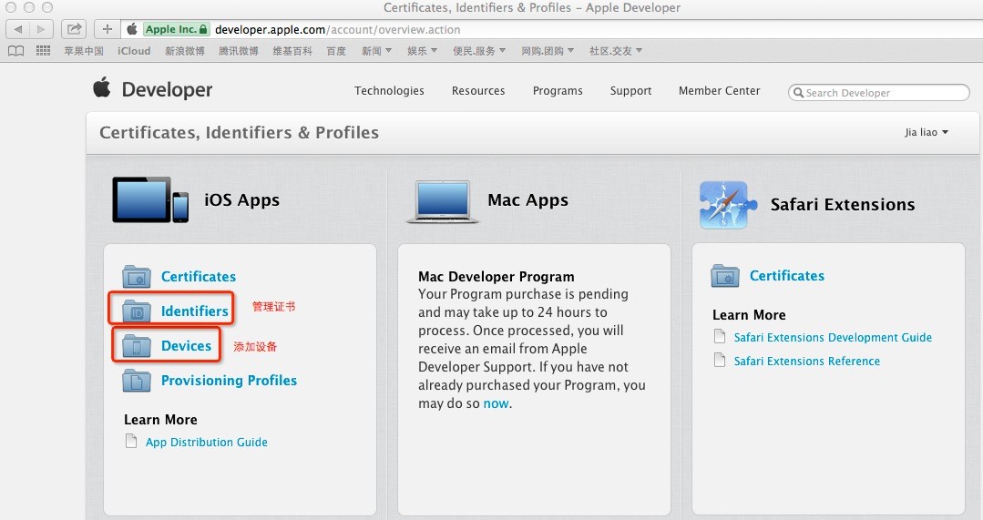Click the Apple logo next to Developer
This screenshot has height=520, width=983.
(102, 87)
